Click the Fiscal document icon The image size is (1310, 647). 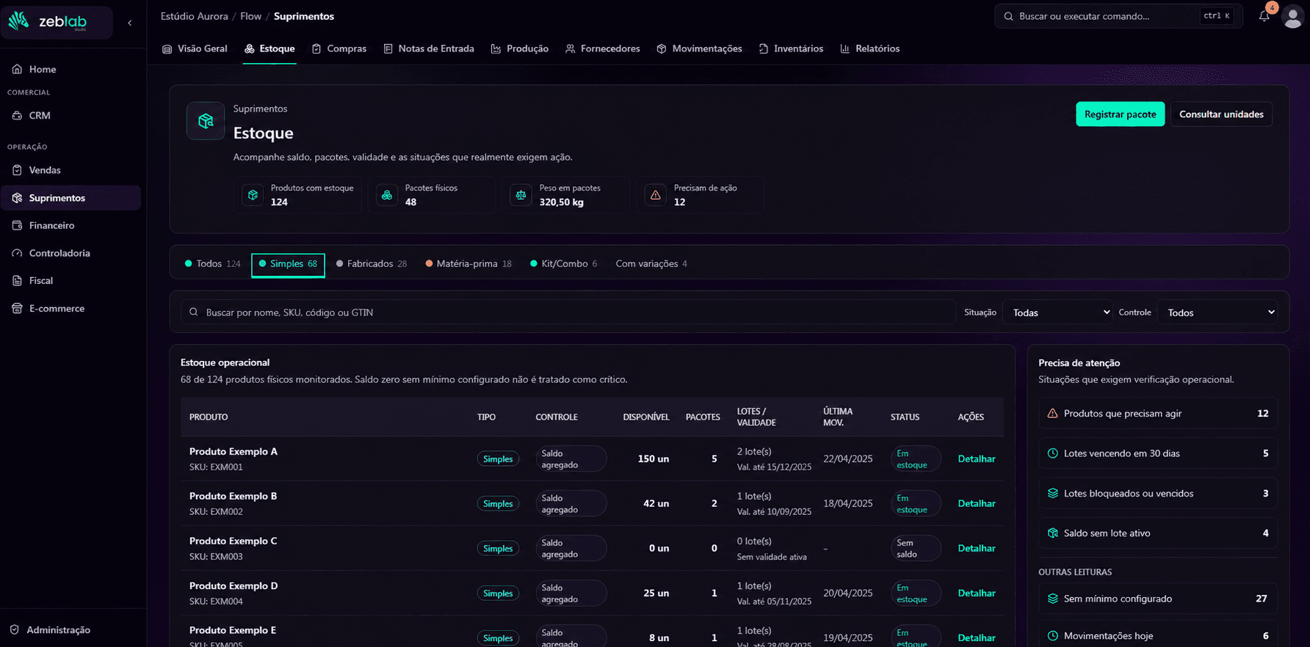click(17, 280)
